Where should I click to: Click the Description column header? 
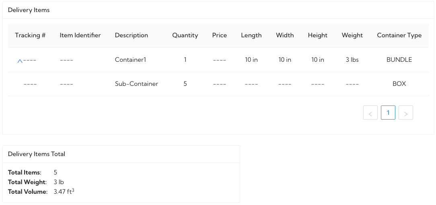pyautogui.click(x=132, y=35)
